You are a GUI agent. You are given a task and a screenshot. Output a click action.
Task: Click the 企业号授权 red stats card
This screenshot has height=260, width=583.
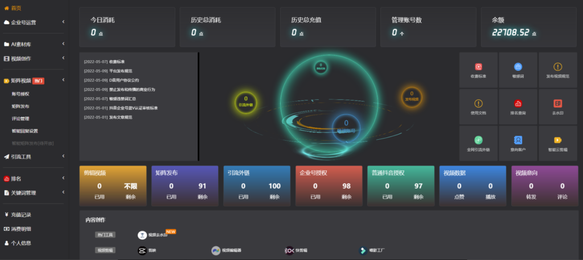coord(329,186)
